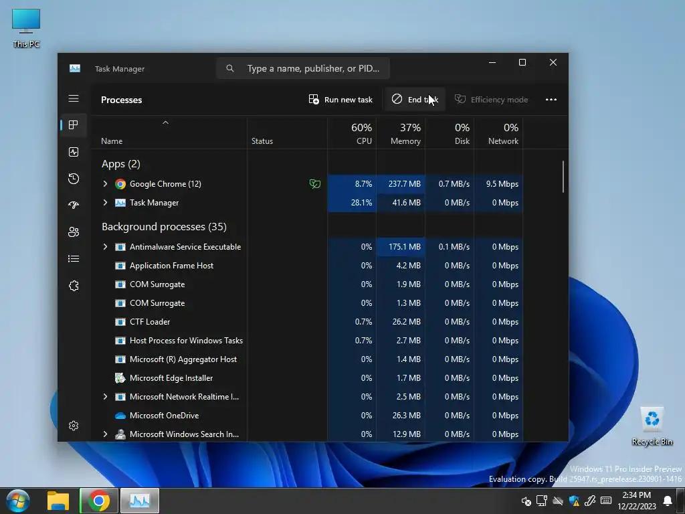Open Task Manager settings gear
This screenshot has height=514, width=685.
tap(74, 425)
